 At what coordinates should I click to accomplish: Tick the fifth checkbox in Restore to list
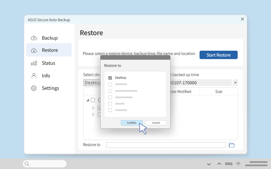tap(110, 104)
